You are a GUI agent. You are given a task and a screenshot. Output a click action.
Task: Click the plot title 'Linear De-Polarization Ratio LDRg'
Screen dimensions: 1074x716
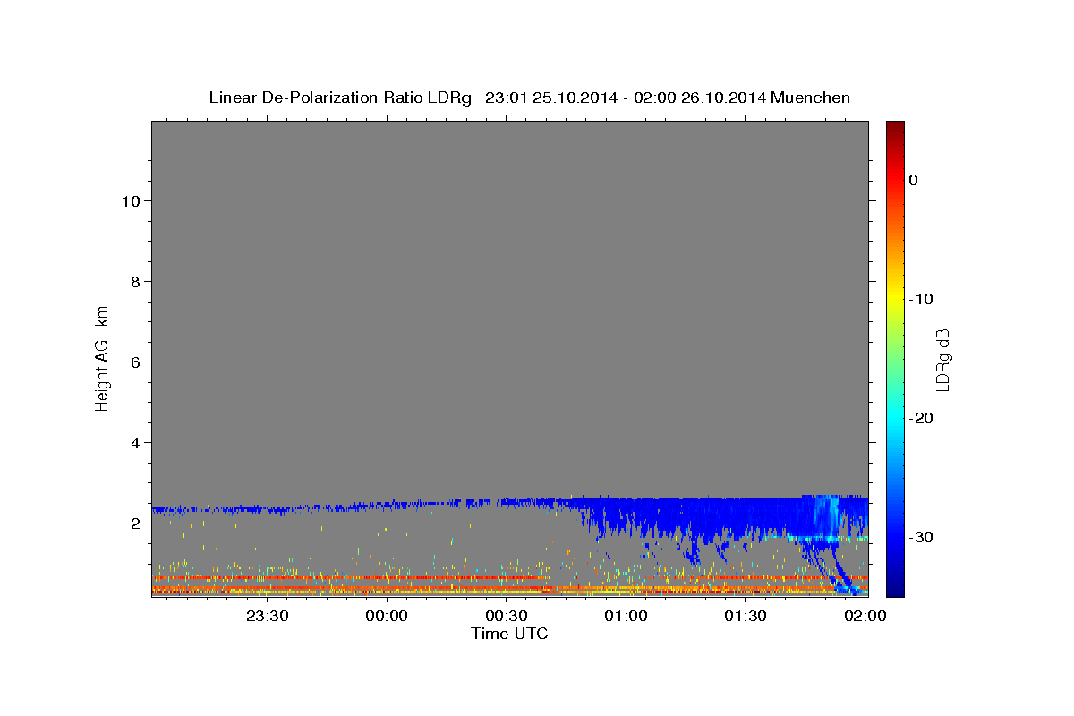tap(340, 98)
